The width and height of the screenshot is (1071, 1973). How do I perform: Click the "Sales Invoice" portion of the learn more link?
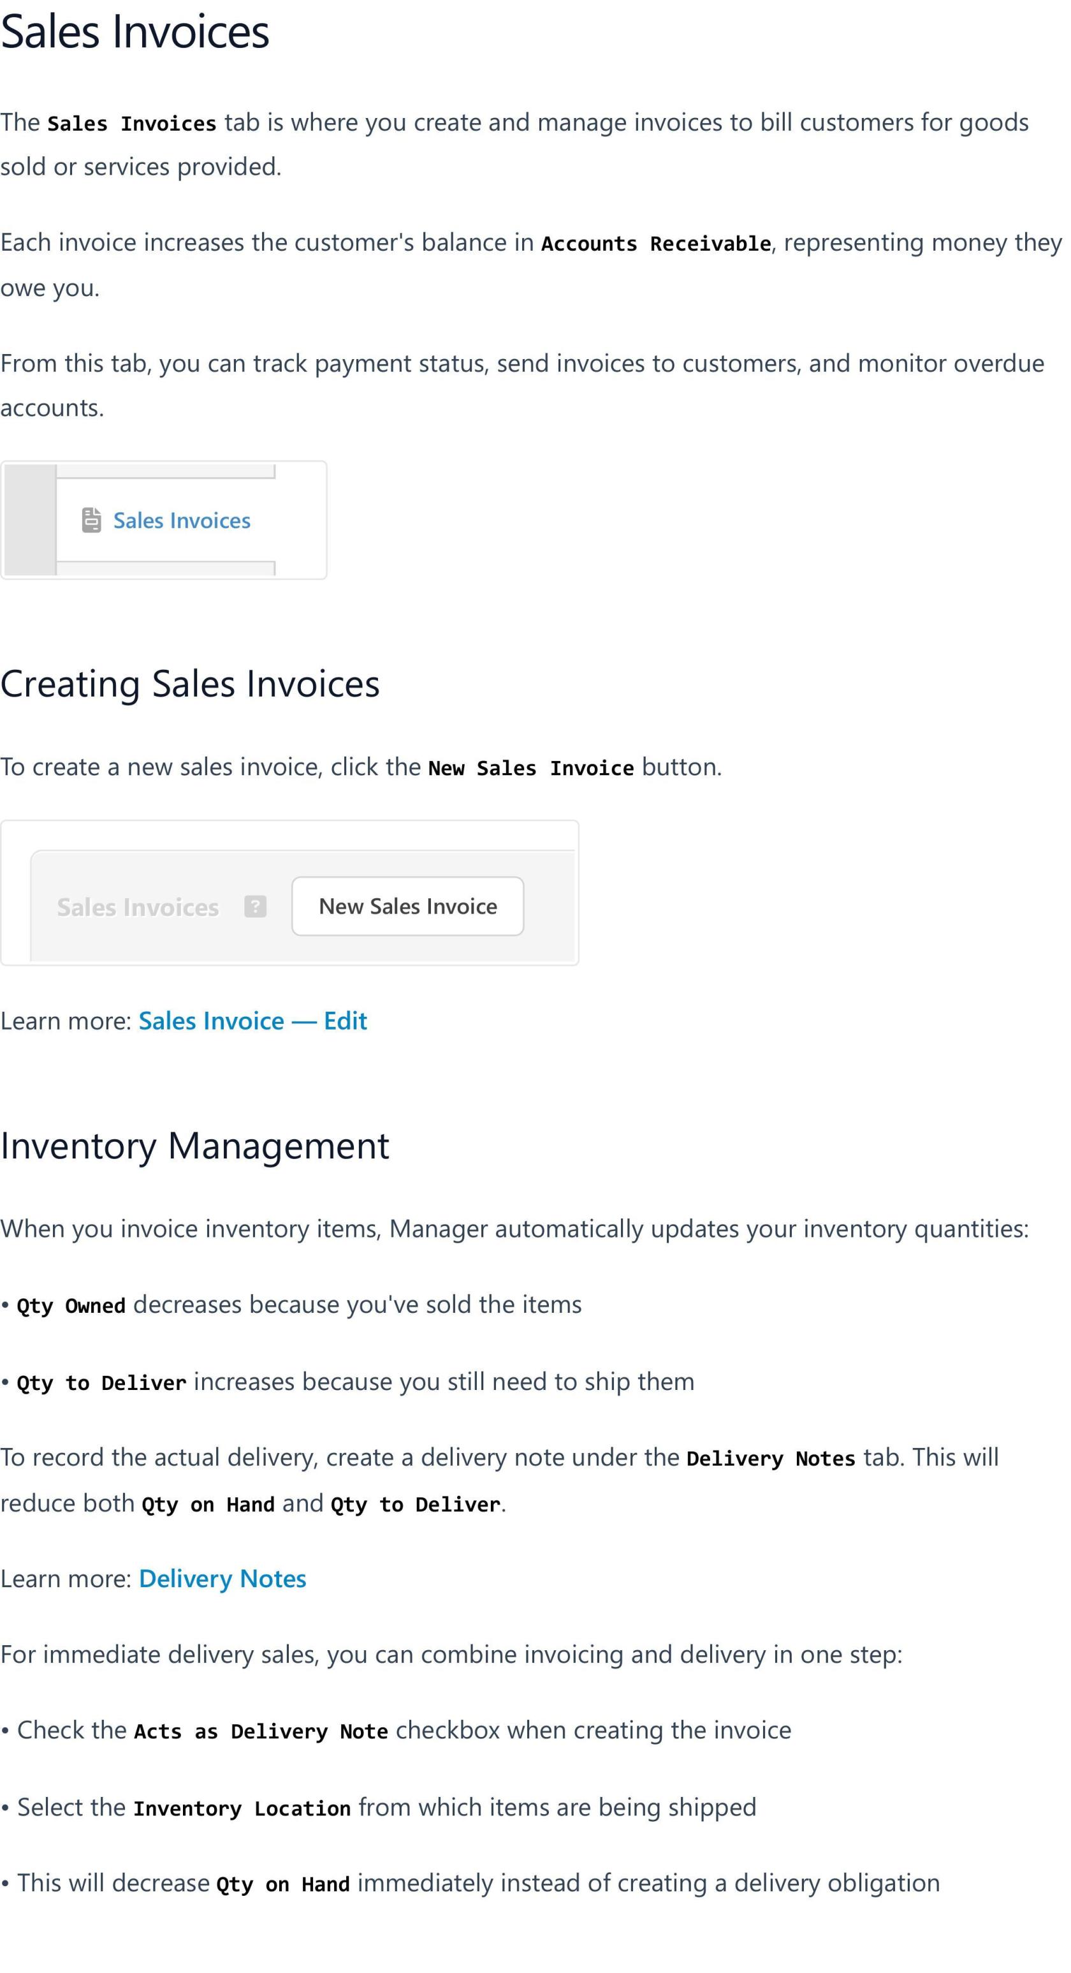tap(209, 1021)
